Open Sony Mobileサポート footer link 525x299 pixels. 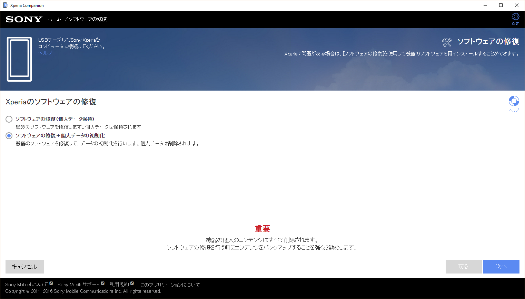pyautogui.click(x=78, y=285)
